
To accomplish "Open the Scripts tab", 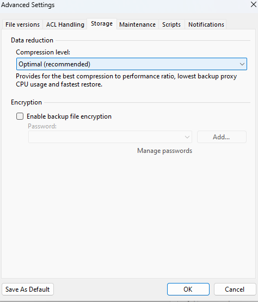I will [x=171, y=24].
